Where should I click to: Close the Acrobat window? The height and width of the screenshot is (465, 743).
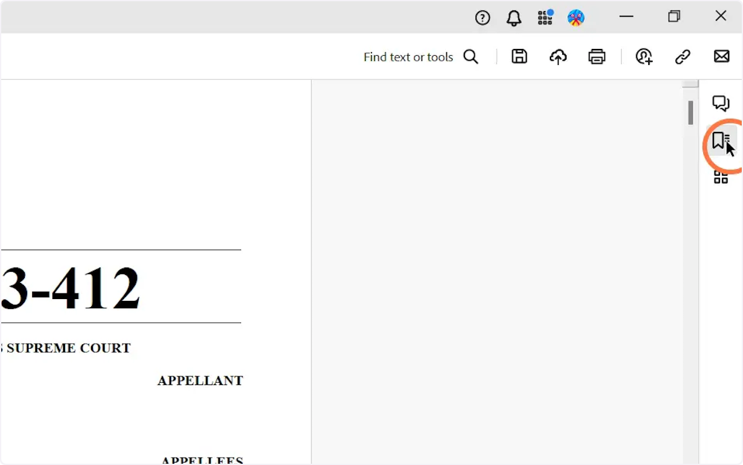721,17
